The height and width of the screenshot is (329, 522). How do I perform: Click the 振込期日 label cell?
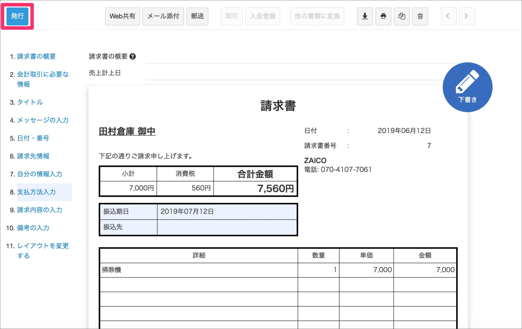coord(128,212)
